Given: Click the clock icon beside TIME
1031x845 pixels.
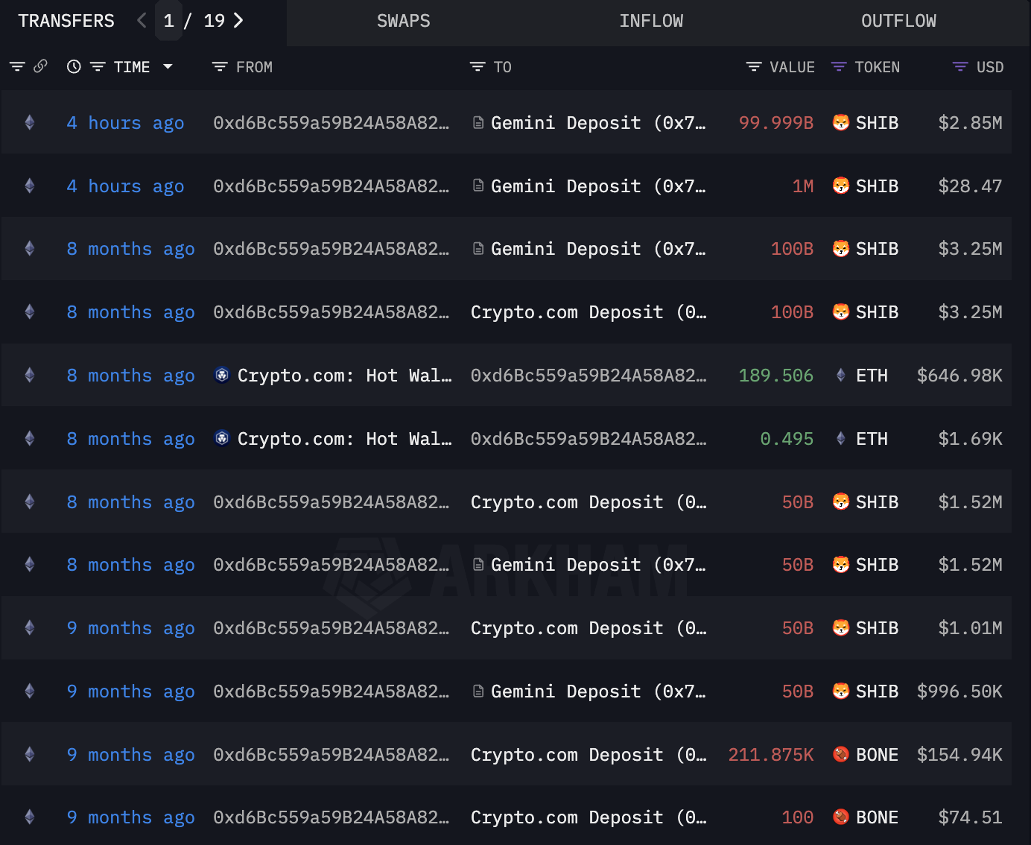Looking at the screenshot, I should tap(74, 67).
